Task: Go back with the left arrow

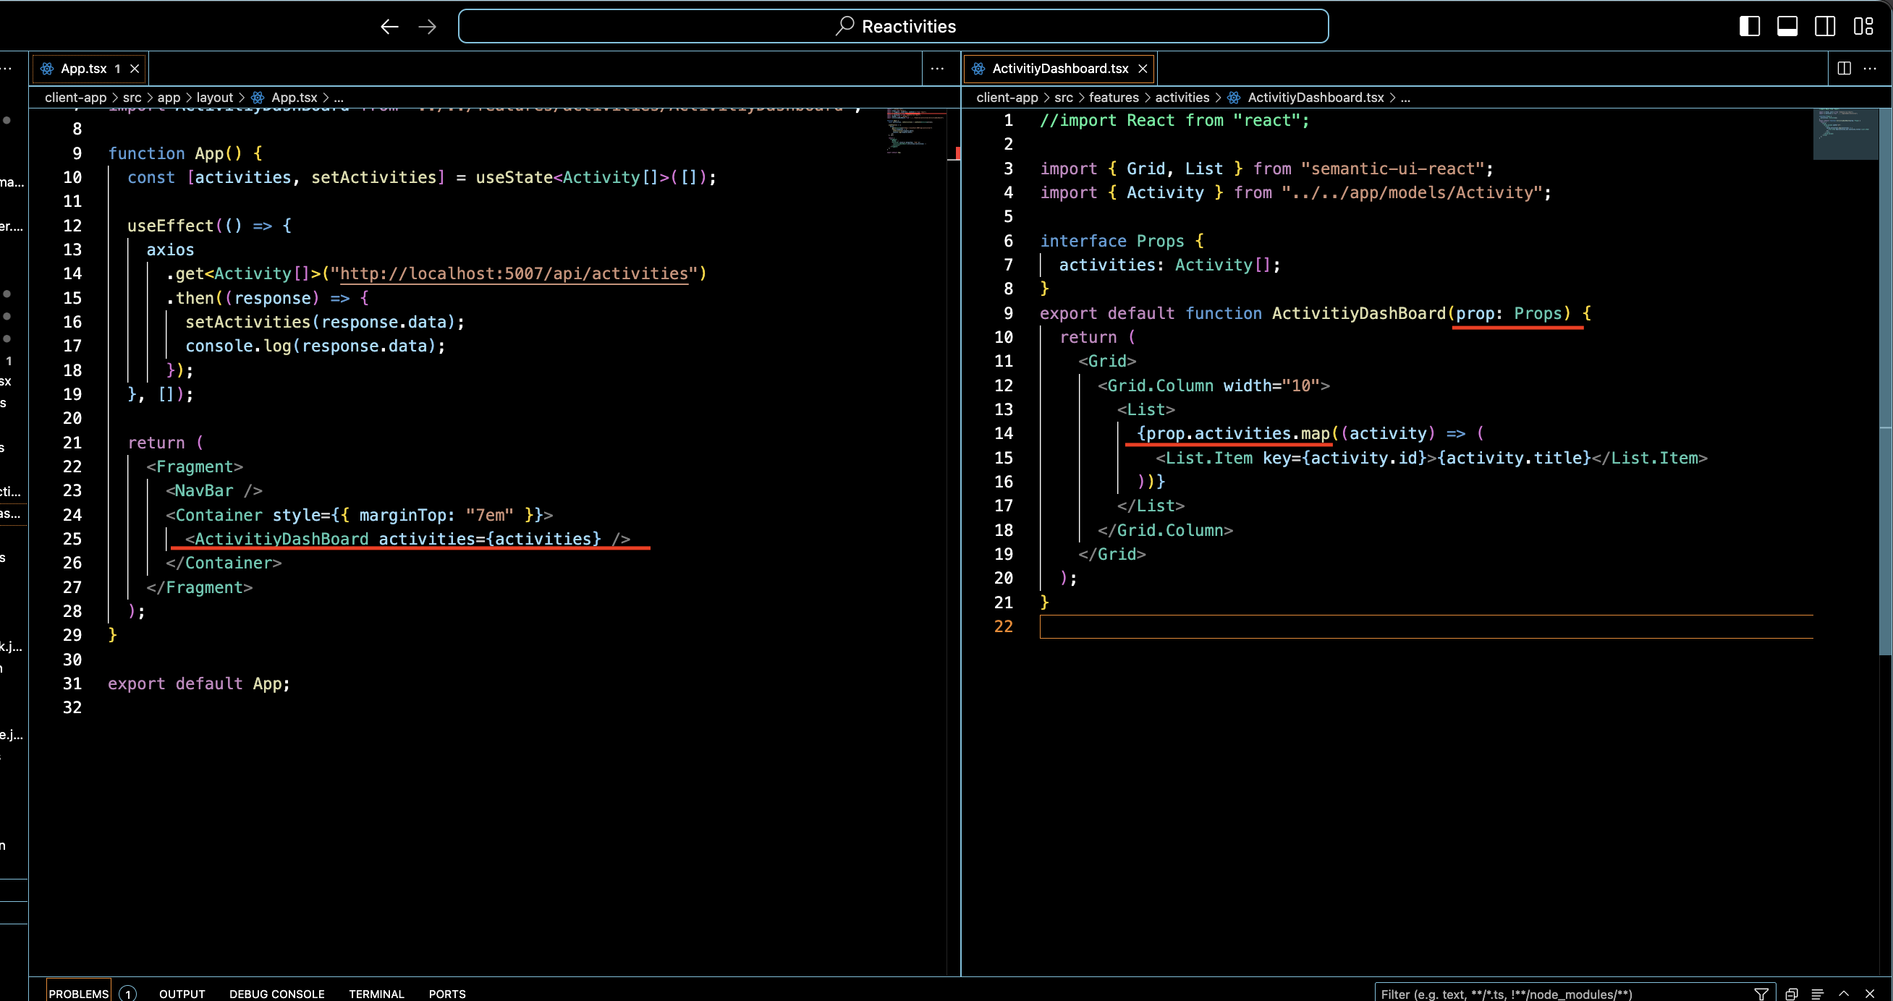Action: (389, 27)
